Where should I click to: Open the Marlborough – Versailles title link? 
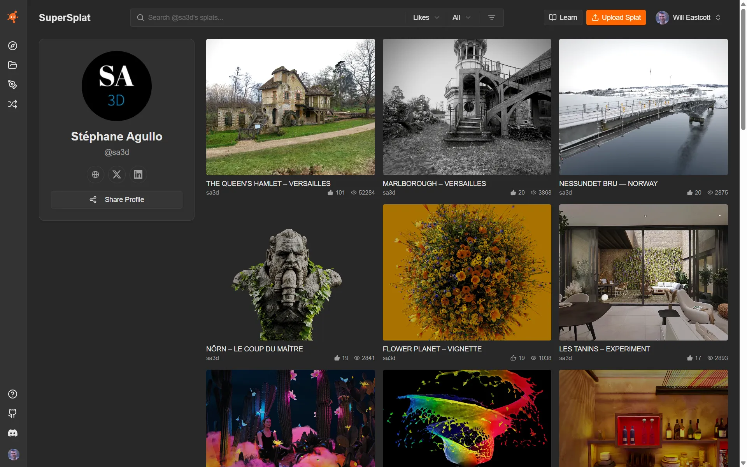(x=434, y=183)
